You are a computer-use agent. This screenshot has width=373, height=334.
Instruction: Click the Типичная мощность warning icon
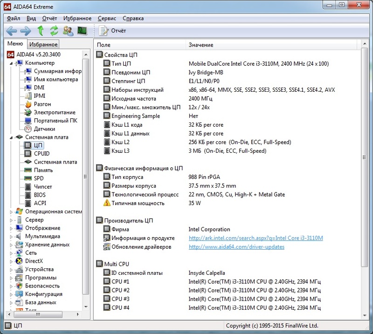107,203
